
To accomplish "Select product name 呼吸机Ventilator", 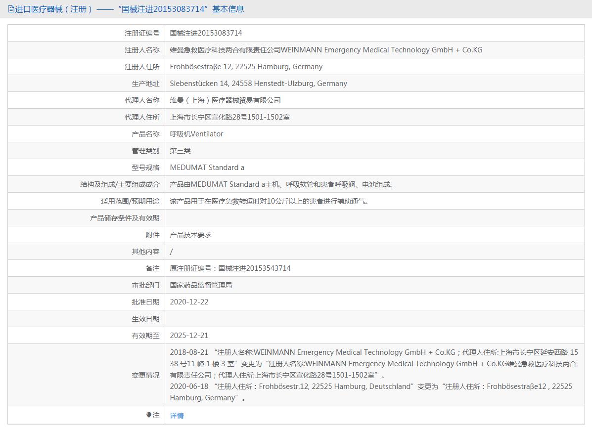I will point(196,134).
